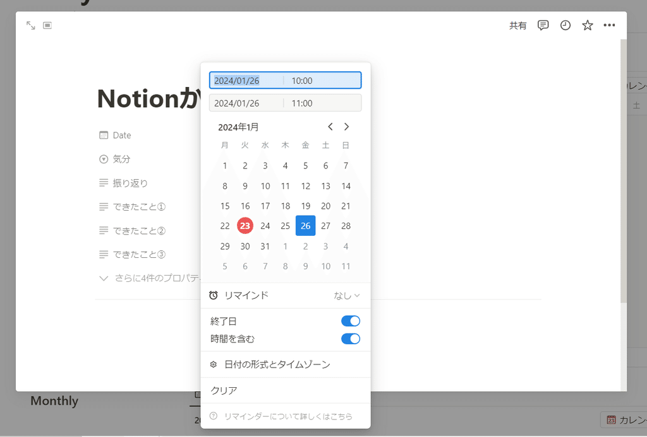This screenshot has width=647, height=437.
Task: Click the 気分 select property icon
Action: pos(104,159)
